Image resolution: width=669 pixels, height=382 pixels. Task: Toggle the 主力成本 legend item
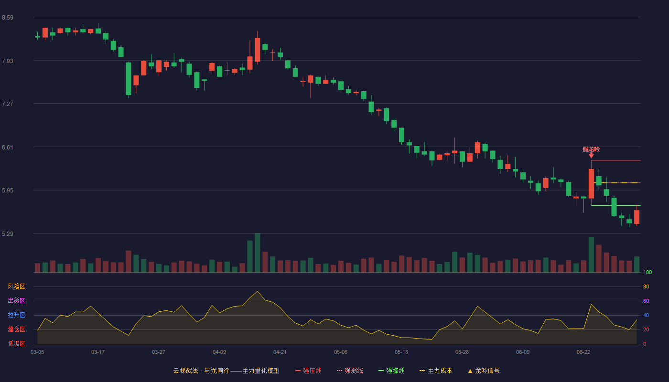point(436,371)
